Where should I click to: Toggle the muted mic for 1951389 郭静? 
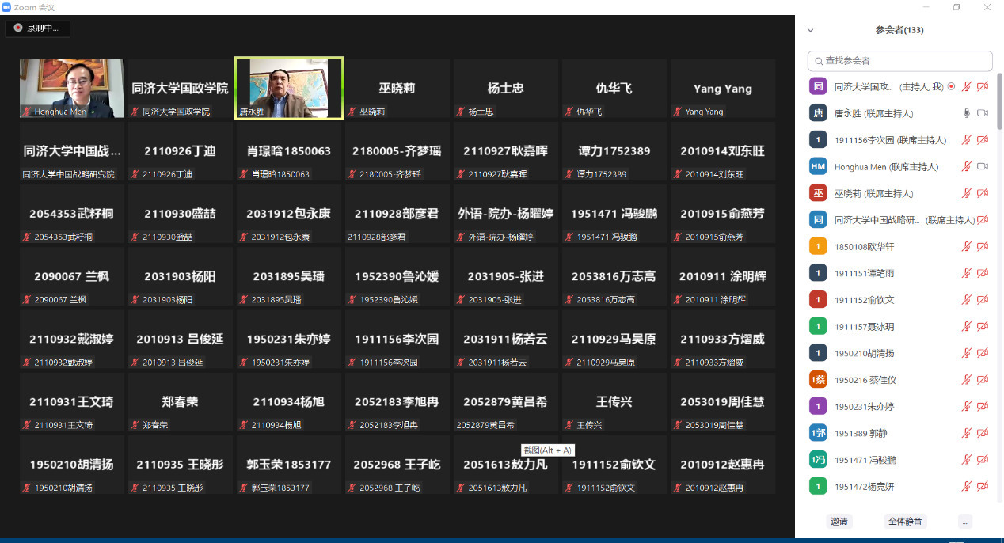pyautogui.click(x=966, y=433)
